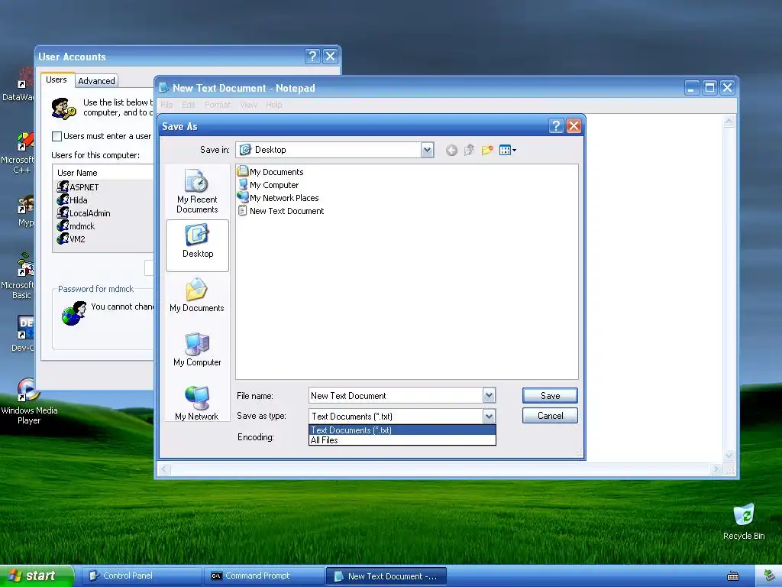Minimize the Notepad window

tap(691, 88)
